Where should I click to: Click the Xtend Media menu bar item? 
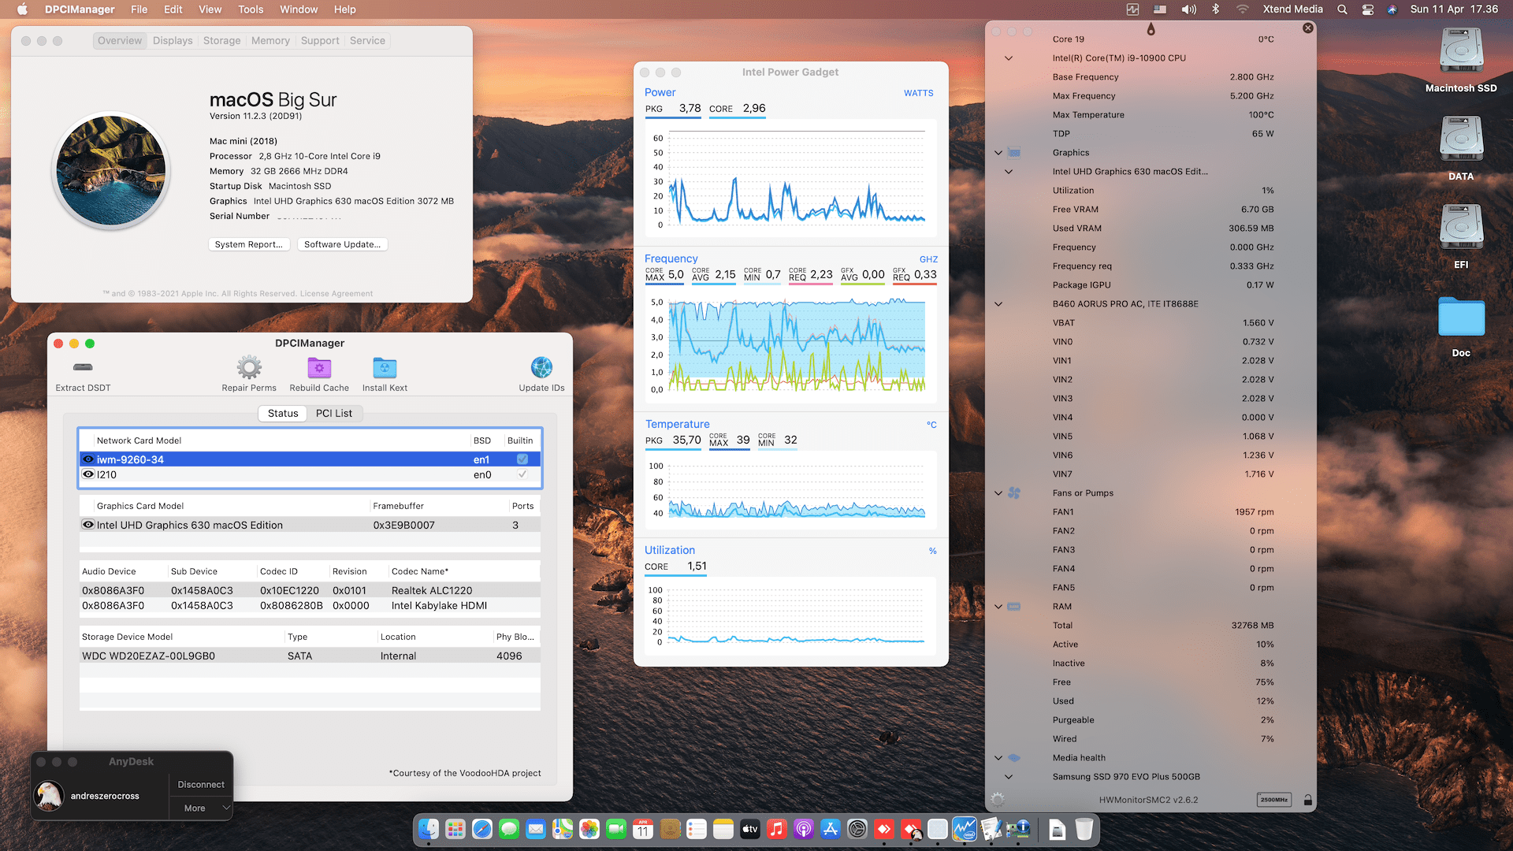point(1292,9)
